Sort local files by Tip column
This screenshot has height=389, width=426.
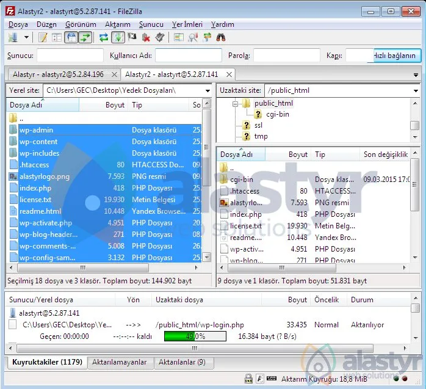[159, 105]
